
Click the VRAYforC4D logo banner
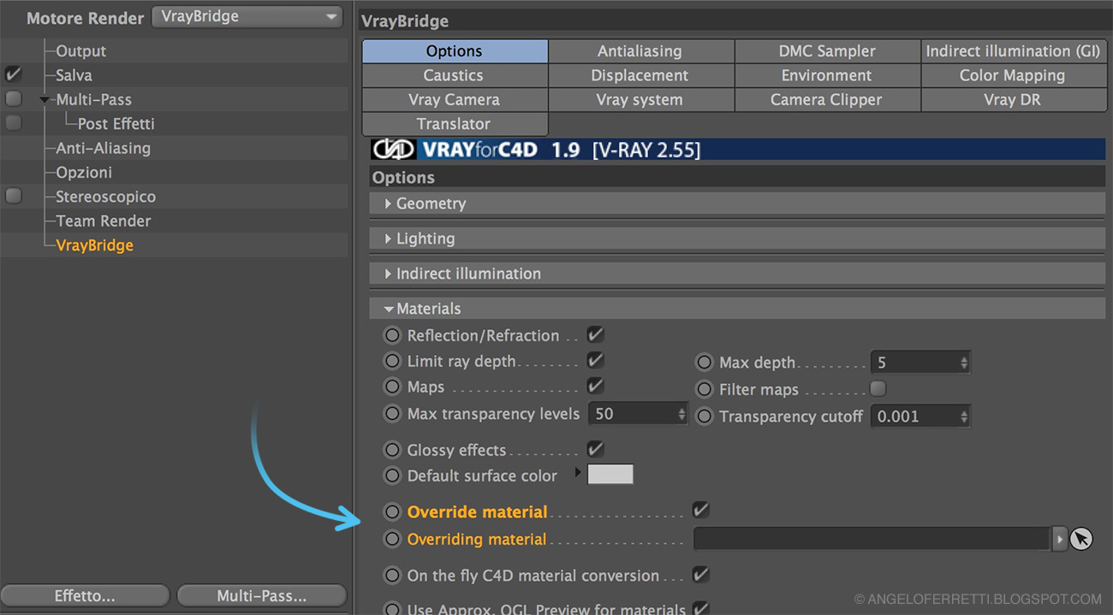pos(737,151)
